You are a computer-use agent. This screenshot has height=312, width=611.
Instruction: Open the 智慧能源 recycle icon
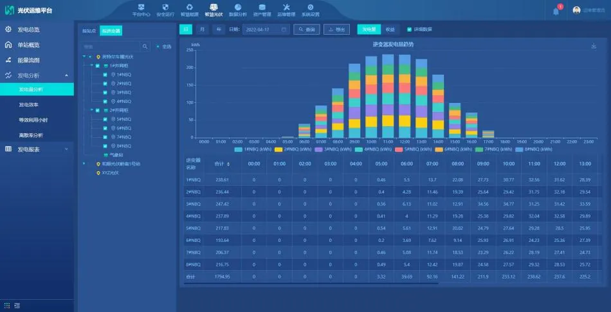189,7
